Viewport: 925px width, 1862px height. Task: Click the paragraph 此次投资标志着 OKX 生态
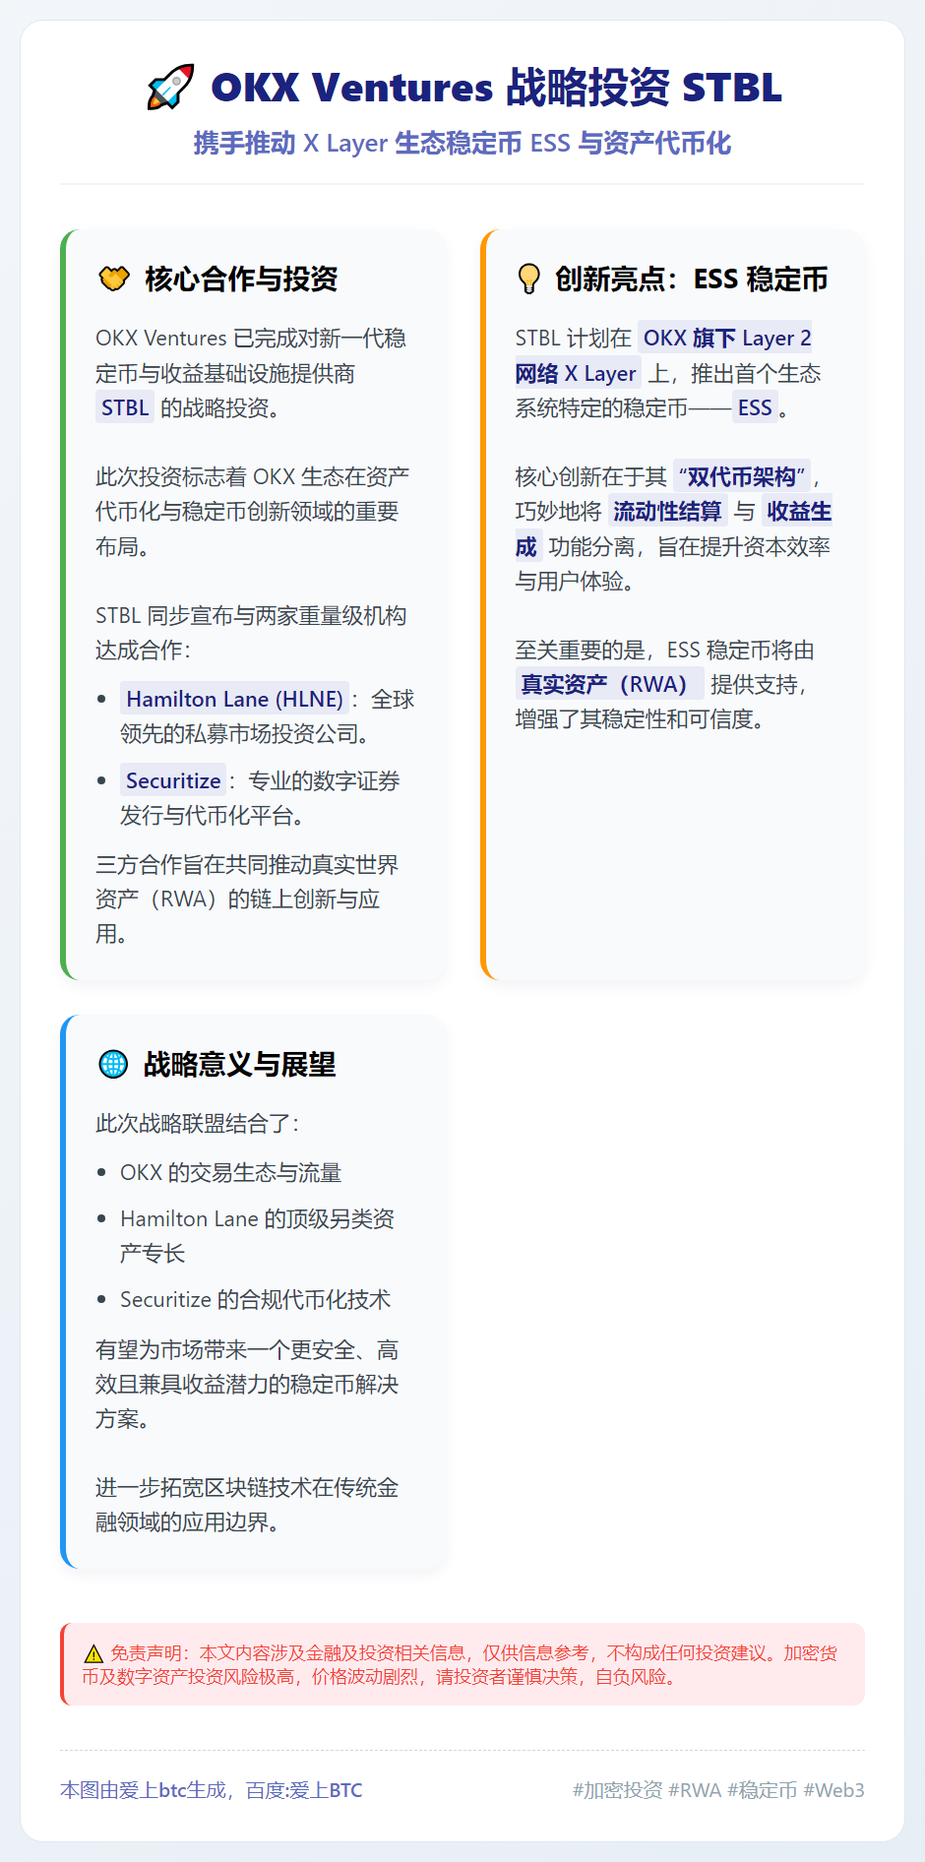point(252,512)
